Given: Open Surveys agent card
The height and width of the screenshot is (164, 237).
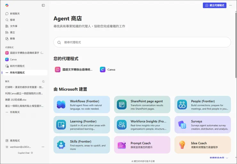Looking at the screenshot, I should pyautogui.click(x=203, y=125).
